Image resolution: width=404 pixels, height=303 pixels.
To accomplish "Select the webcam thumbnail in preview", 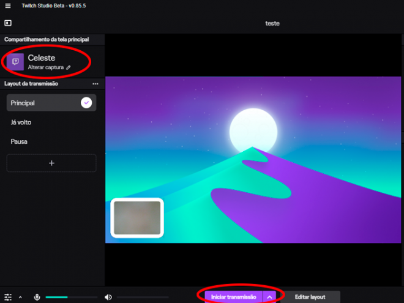I will click(137, 218).
